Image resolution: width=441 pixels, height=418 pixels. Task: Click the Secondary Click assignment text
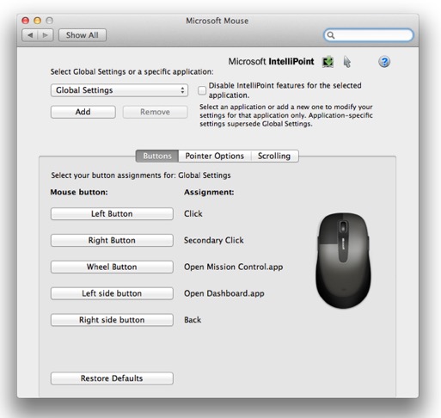coord(214,240)
